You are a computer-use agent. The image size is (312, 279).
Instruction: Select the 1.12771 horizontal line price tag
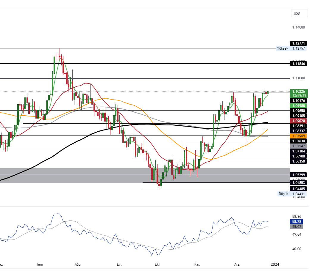click(299, 43)
